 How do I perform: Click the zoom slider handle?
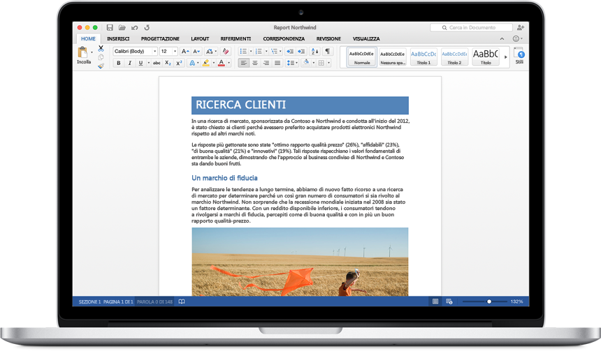pyautogui.click(x=489, y=301)
